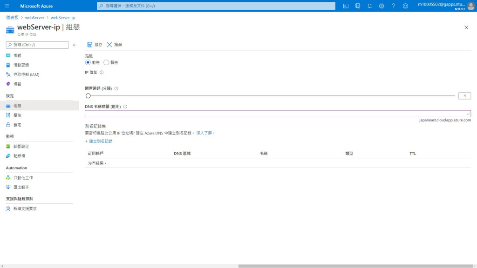
Task: Click the DNS name label input field
Action: click(278, 114)
